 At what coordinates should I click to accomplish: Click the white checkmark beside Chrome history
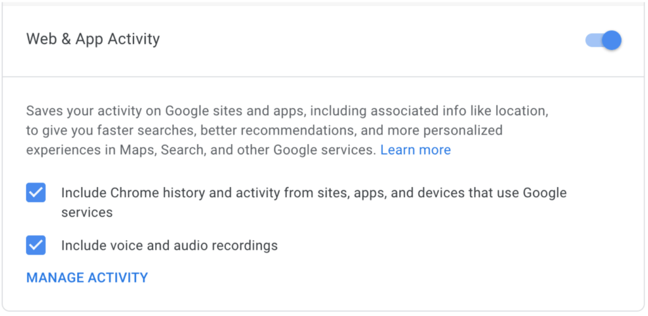(35, 192)
